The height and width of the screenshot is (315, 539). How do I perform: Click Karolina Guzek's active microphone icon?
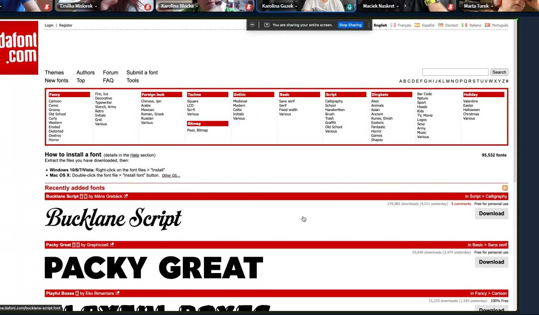point(349,7)
